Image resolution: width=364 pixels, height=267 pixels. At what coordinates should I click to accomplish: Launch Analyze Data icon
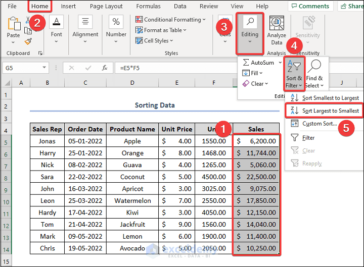(277, 23)
